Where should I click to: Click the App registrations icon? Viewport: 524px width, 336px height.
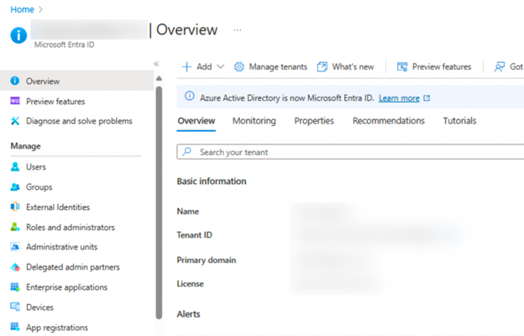[15, 327]
